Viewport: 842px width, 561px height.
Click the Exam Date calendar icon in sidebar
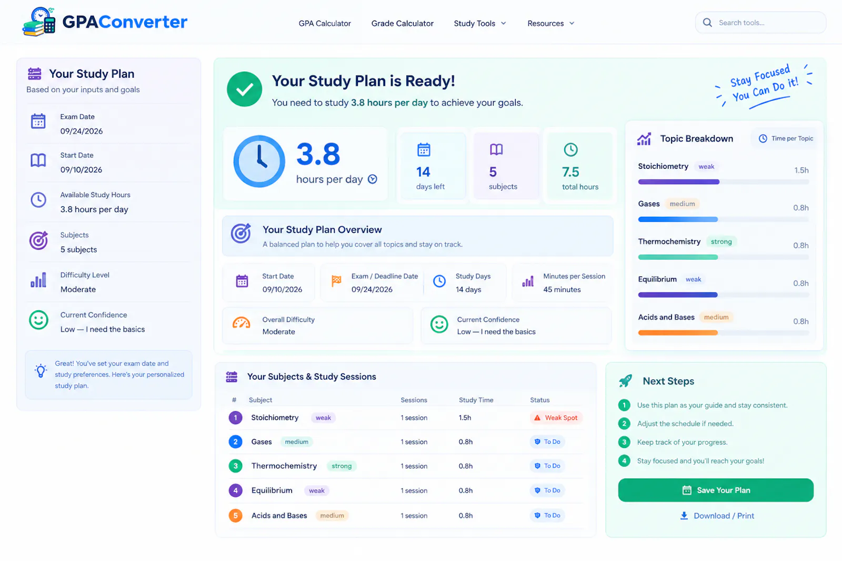click(38, 121)
